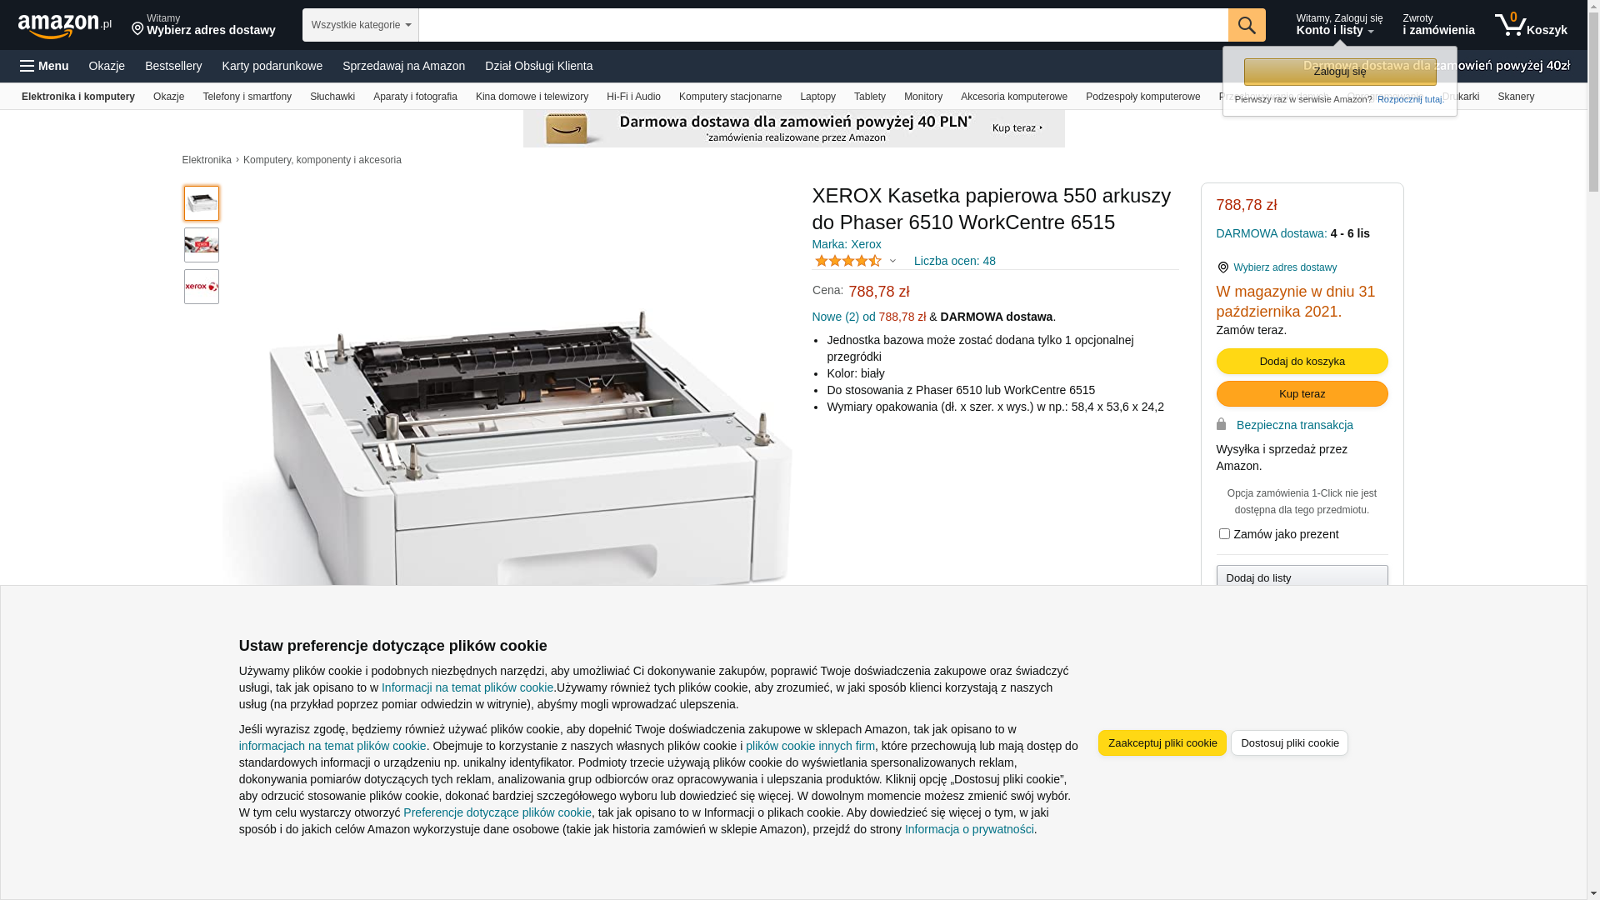
Task: Expand the Wszystkie kategorie dropdown
Action: (361, 25)
